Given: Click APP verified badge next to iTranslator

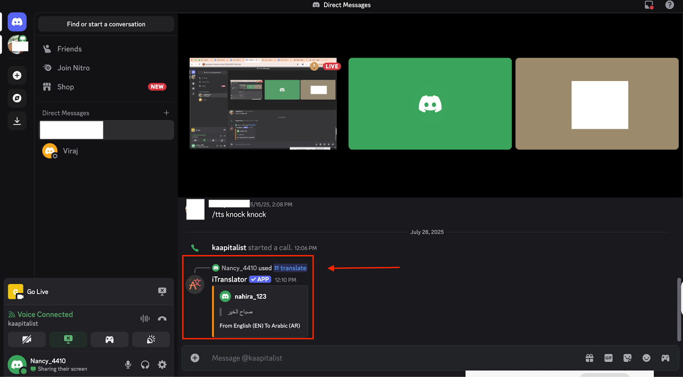Looking at the screenshot, I should [x=260, y=279].
